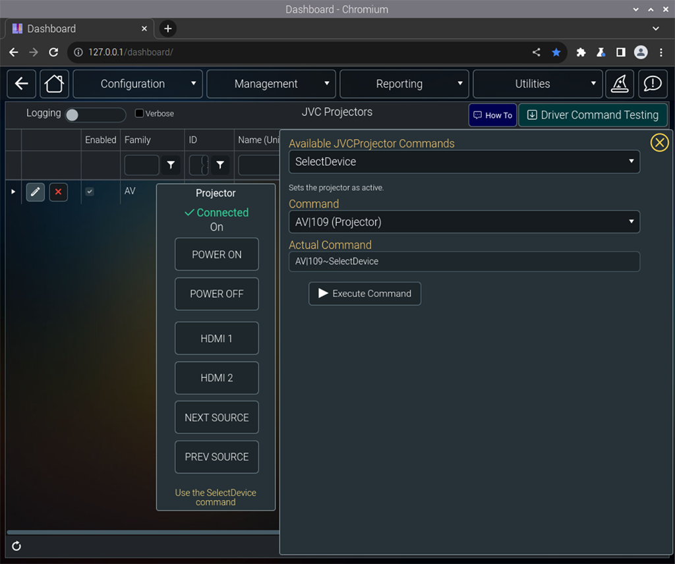Click the How To button
The width and height of the screenshot is (675, 564).
click(x=492, y=115)
